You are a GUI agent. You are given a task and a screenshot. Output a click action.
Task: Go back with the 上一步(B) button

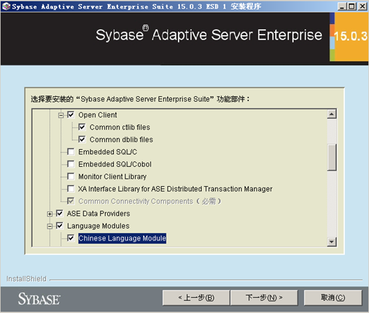click(x=196, y=298)
